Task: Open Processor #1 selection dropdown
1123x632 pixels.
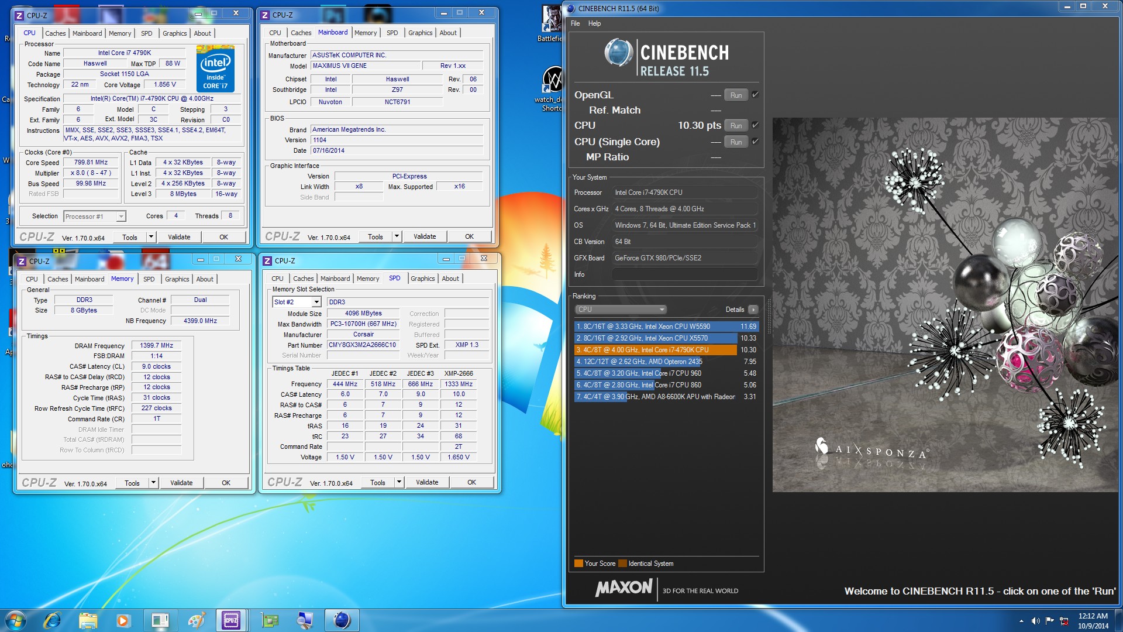Action: pos(95,217)
